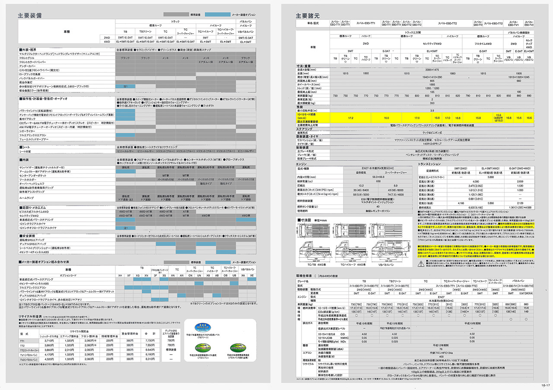553x390 pixels.
Task: Click the 寸法図 section heading
Action: coord(305,220)
